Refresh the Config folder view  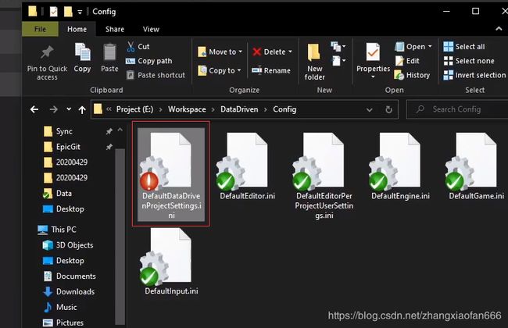point(388,109)
